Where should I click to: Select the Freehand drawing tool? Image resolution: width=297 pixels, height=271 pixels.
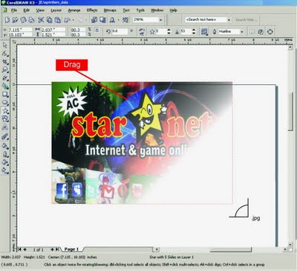tap(5, 78)
